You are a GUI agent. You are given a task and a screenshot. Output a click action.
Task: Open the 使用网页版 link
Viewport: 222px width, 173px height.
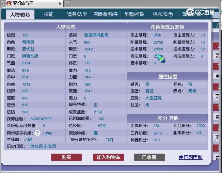190,157
